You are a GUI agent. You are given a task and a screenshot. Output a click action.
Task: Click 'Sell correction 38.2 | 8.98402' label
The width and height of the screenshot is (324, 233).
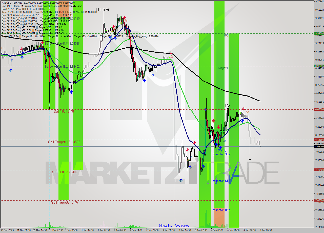tap(62, 67)
